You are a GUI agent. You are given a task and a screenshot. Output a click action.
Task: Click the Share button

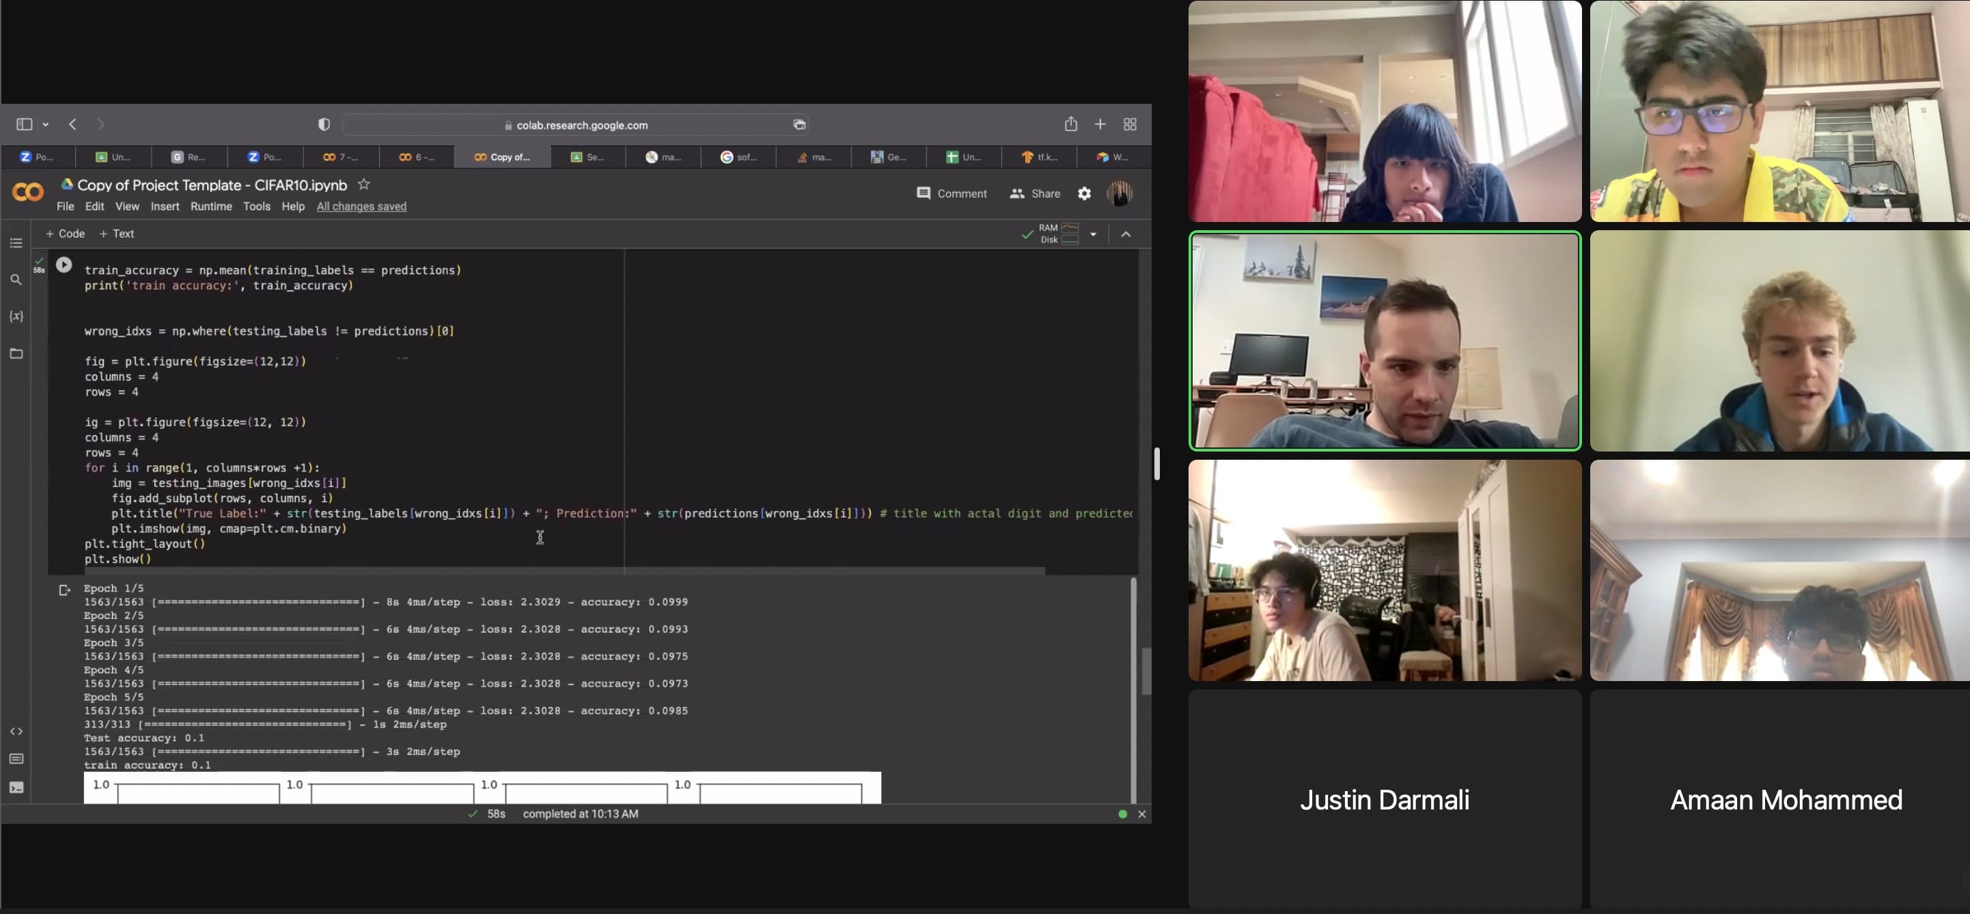pyautogui.click(x=1035, y=193)
